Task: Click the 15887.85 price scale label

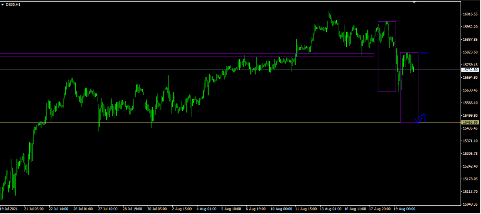Action: (x=470, y=40)
